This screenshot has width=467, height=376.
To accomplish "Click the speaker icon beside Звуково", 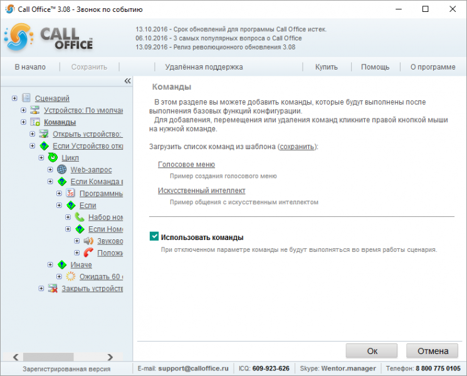I will tap(88, 241).
